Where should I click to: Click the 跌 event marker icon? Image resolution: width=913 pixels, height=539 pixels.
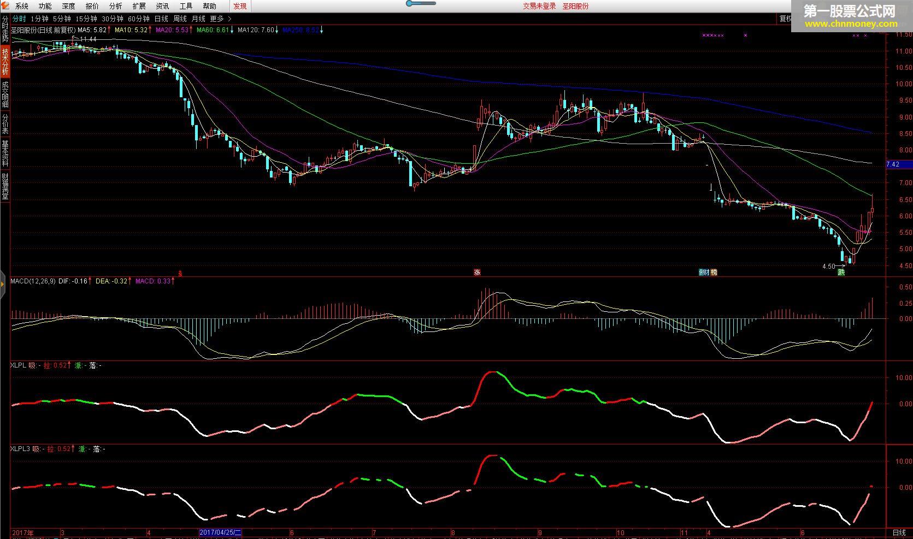pos(841,272)
